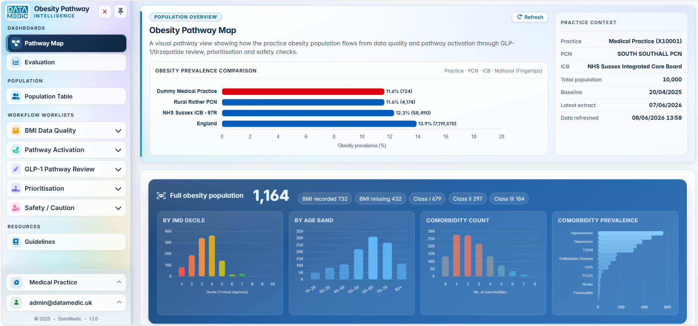Click the Safety / Caution pink icon

click(x=16, y=208)
